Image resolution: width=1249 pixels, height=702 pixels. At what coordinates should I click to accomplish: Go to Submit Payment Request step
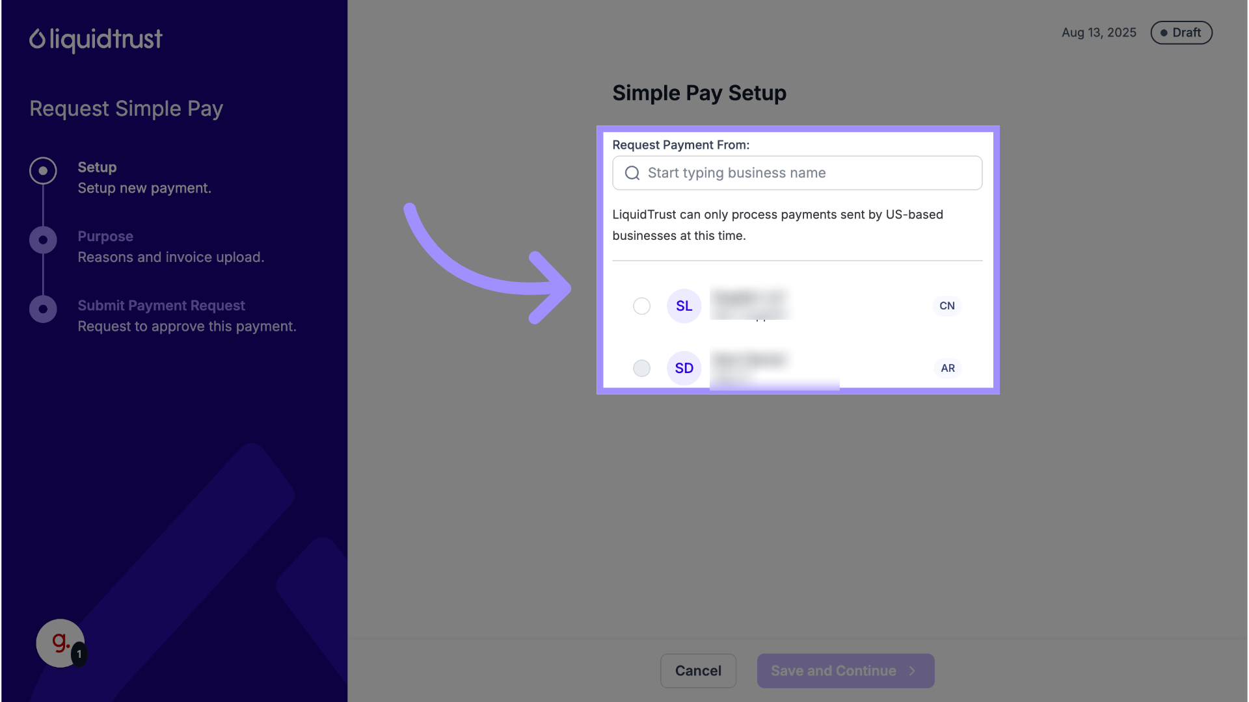(x=161, y=305)
